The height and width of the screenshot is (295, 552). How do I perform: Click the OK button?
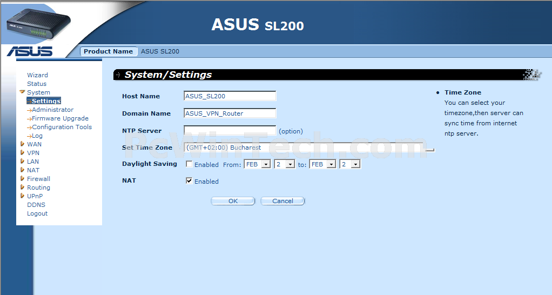[x=233, y=201]
